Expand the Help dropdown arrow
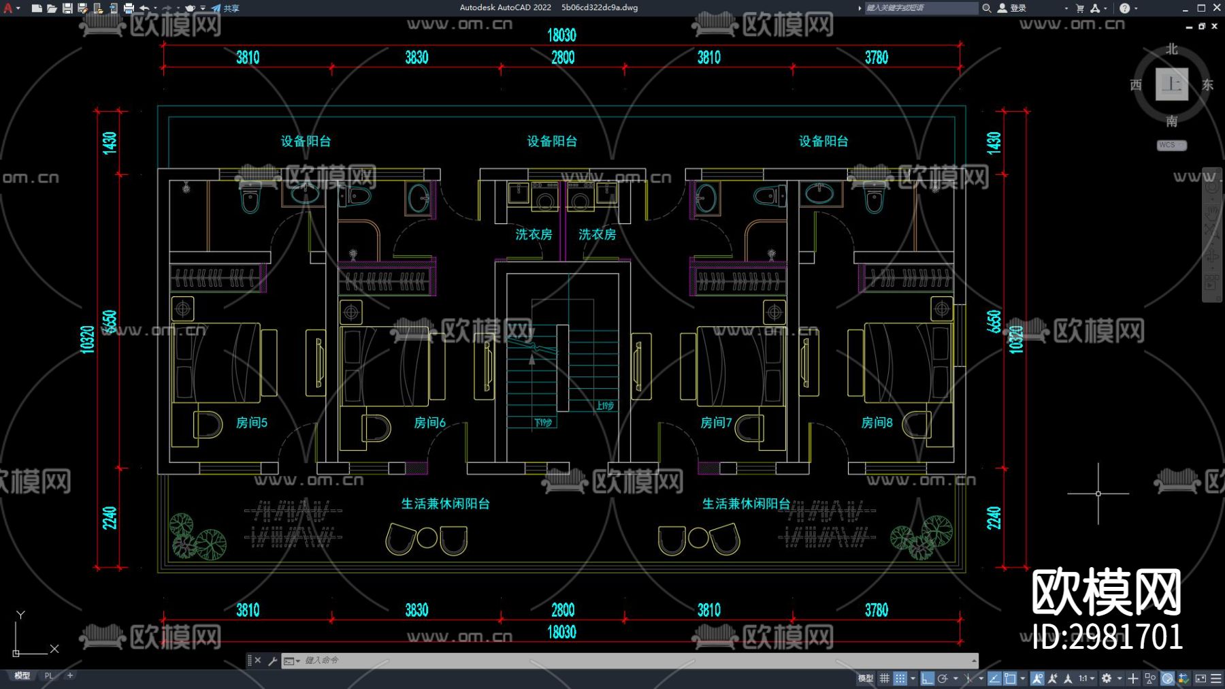This screenshot has width=1225, height=689. click(x=1136, y=8)
